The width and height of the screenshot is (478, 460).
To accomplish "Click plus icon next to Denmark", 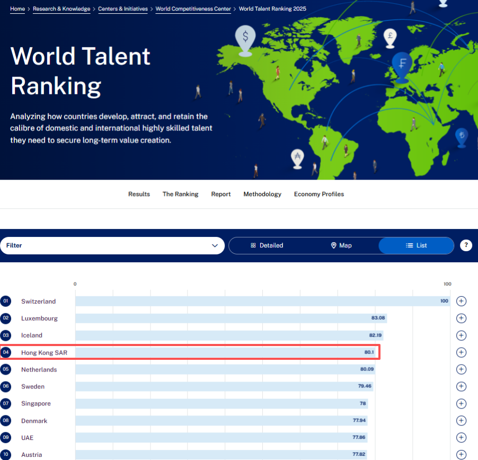I will [x=461, y=421].
